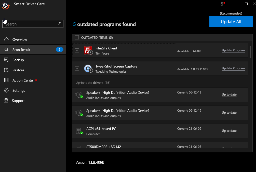Toggle the FileZilla Client checkbox

(x=77, y=50)
